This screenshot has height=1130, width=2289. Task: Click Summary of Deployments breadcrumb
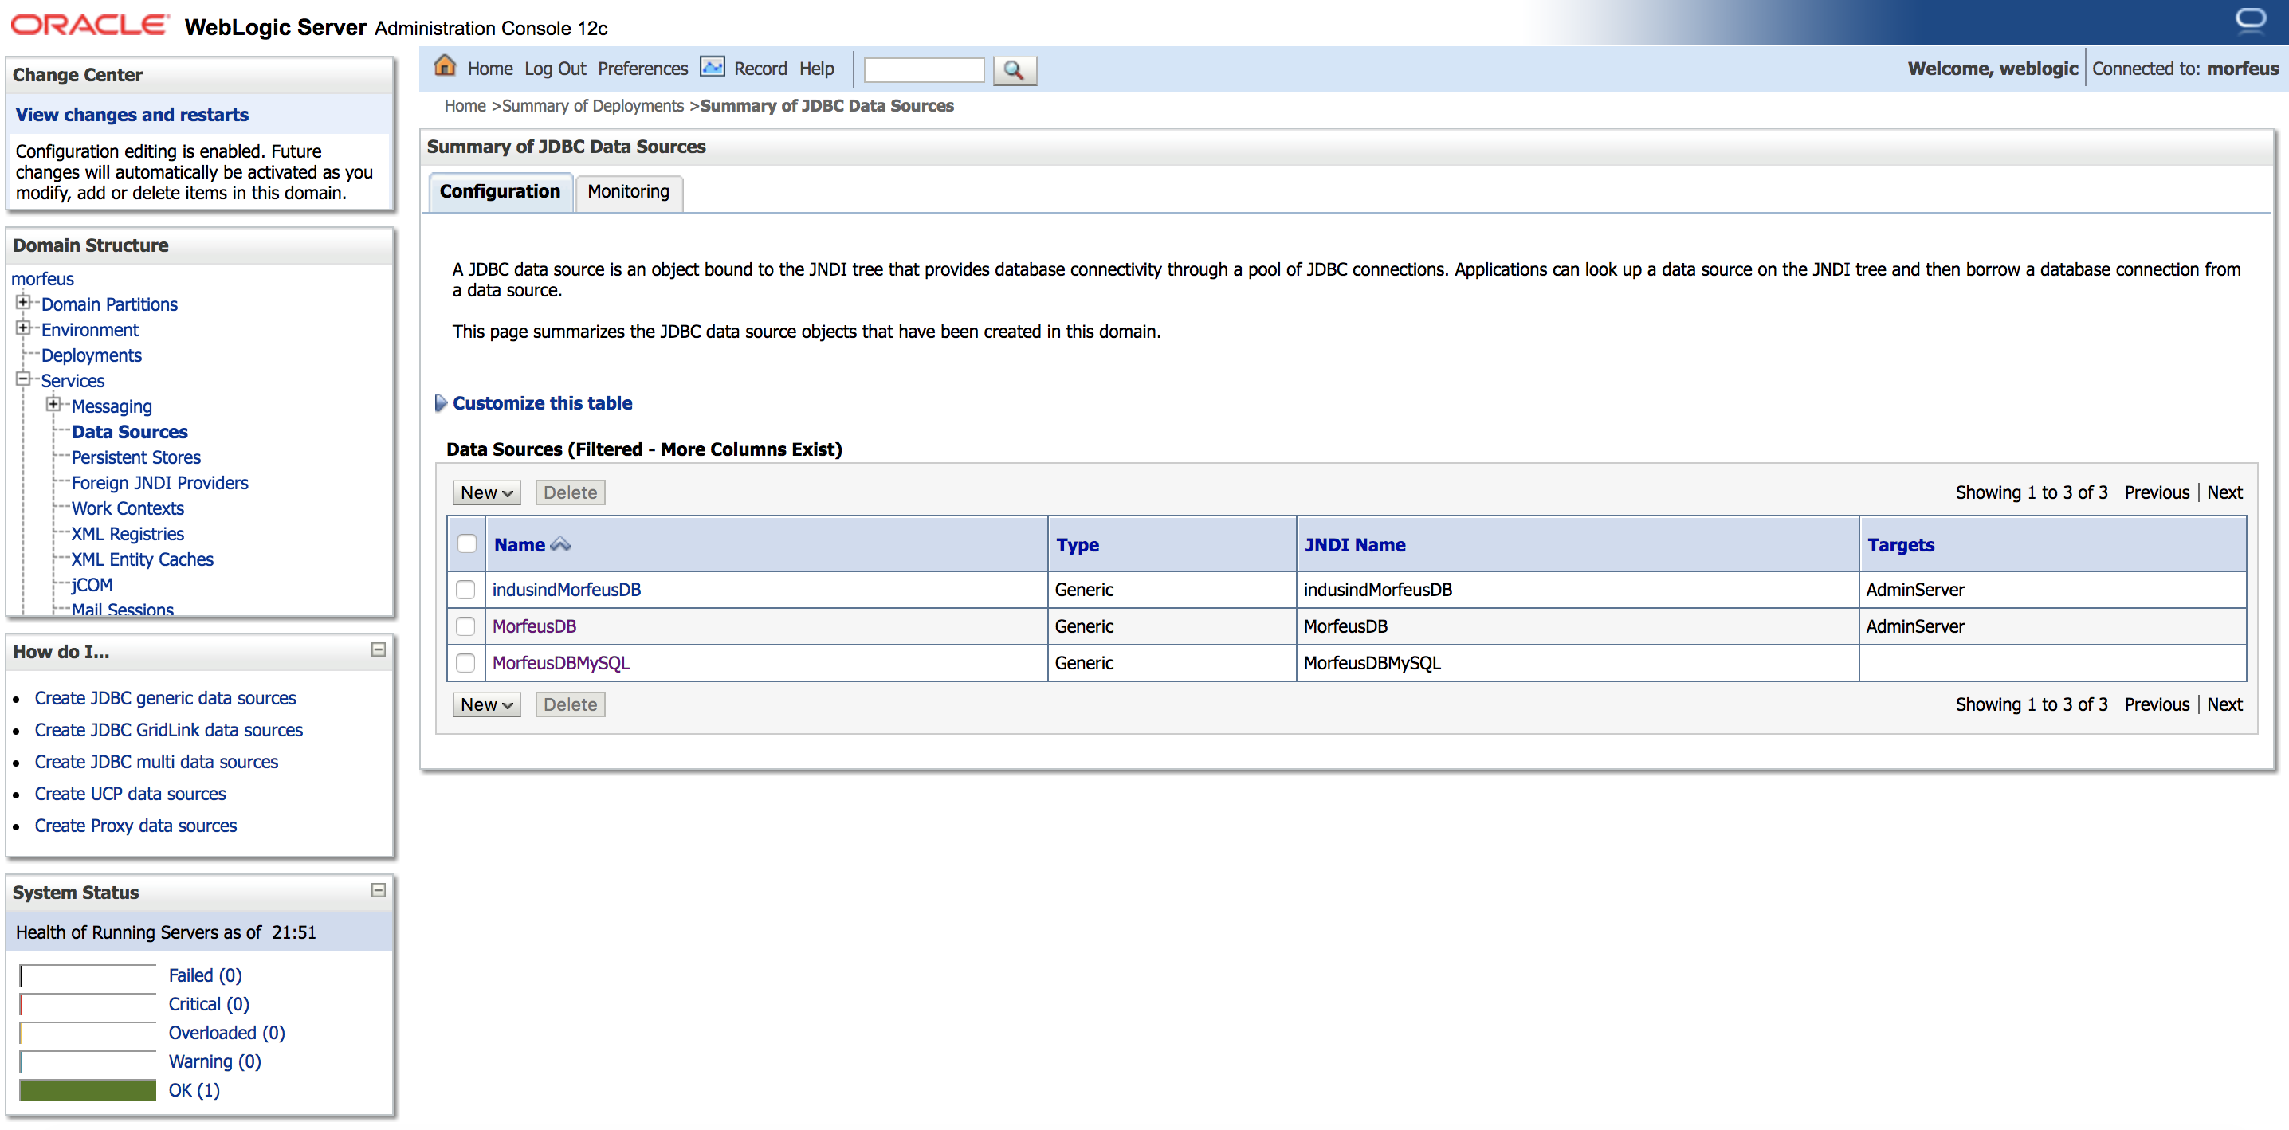593,106
